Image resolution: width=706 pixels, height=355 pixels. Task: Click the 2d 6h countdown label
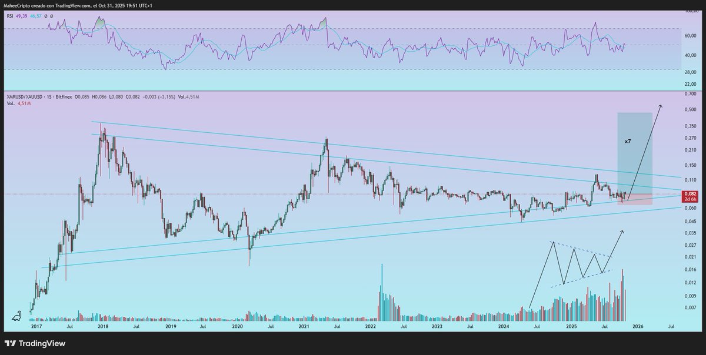(691, 199)
